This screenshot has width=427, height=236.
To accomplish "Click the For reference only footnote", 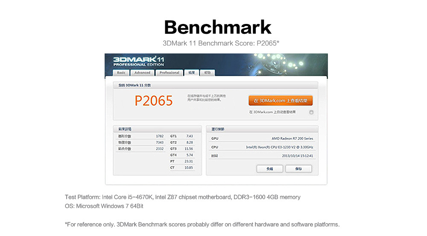I will (202, 224).
